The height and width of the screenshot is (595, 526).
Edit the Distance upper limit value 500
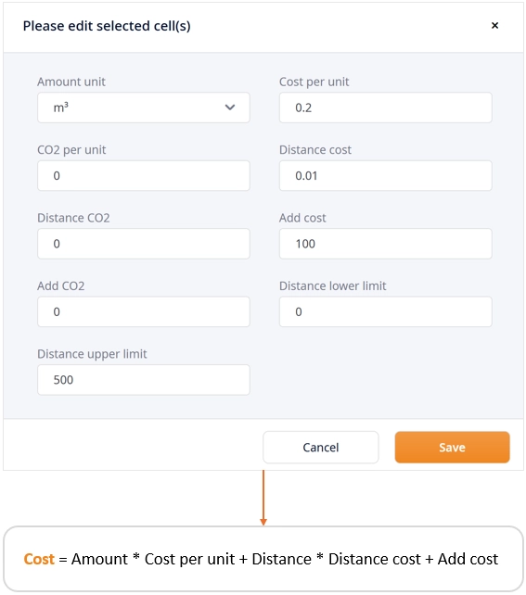(144, 380)
